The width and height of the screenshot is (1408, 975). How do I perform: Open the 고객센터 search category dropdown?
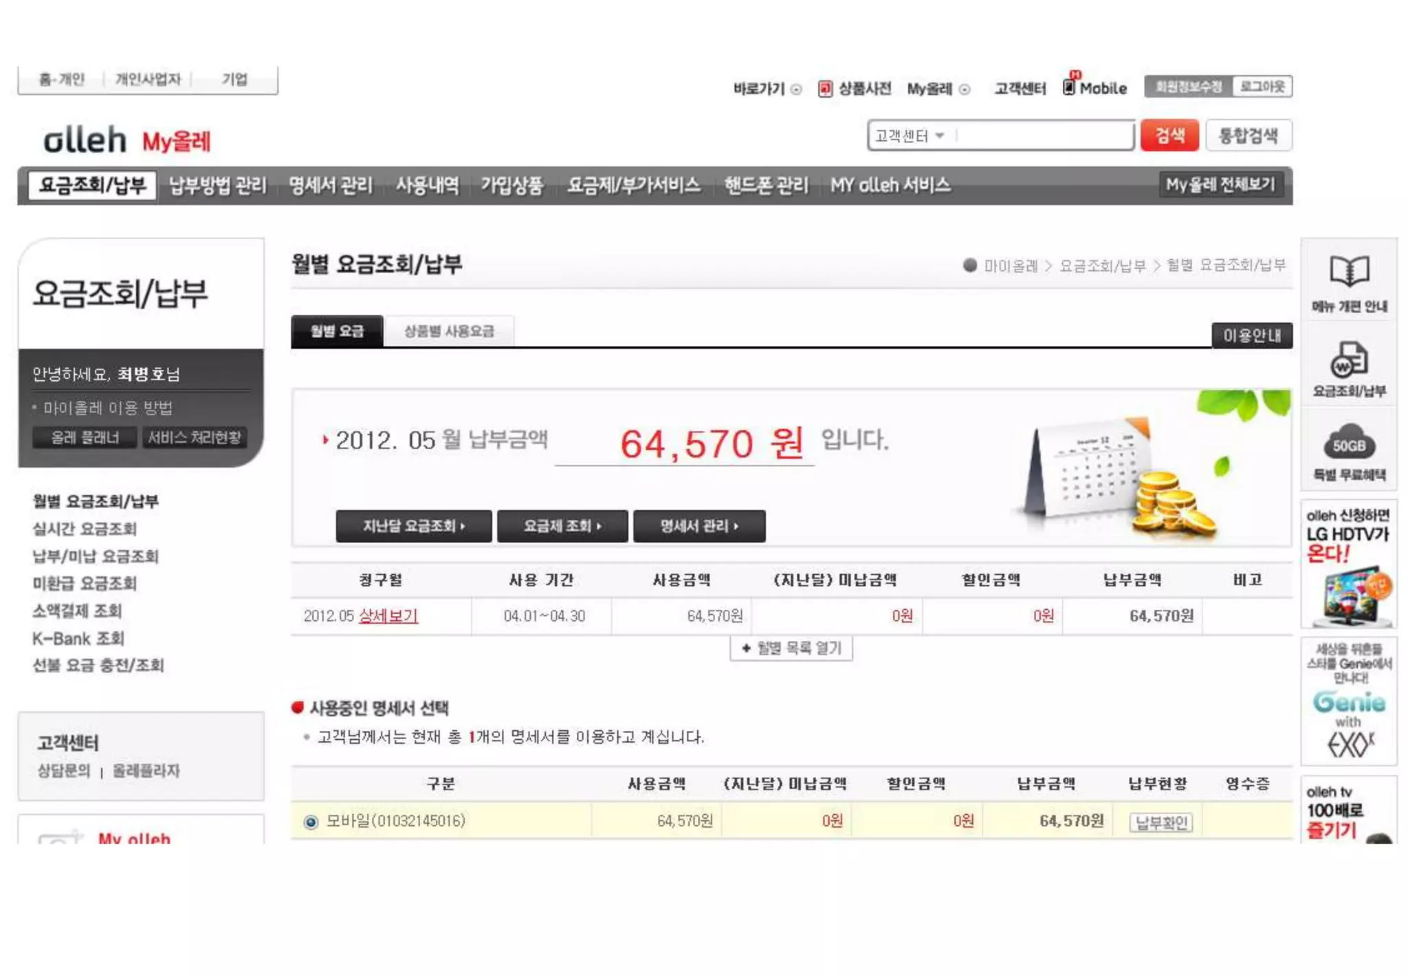click(x=910, y=135)
